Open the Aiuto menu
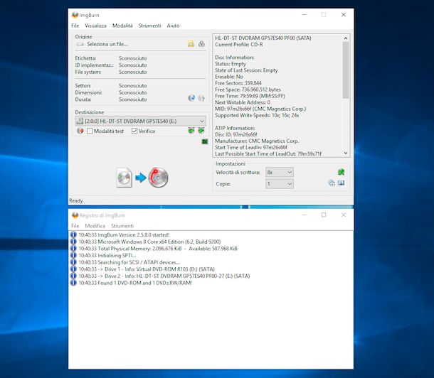434x378 pixels. click(173, 26)
